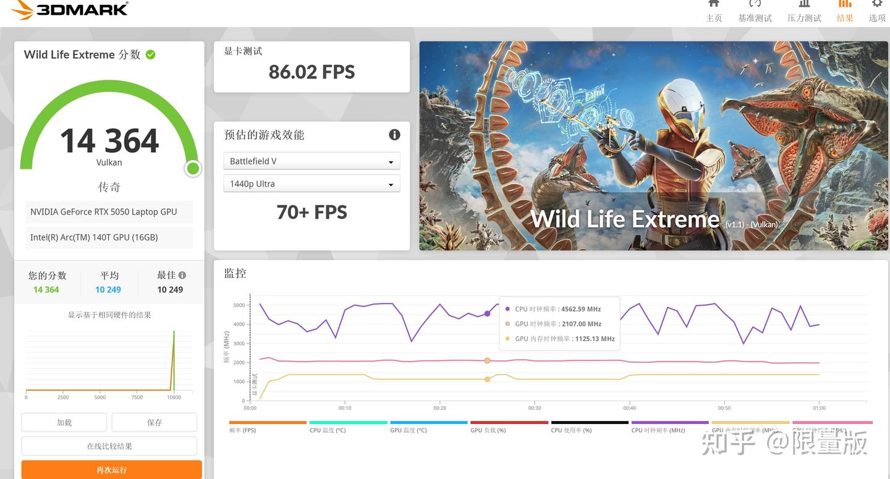Click the 加载 load button
890x479 pixels.
[64, 423]
